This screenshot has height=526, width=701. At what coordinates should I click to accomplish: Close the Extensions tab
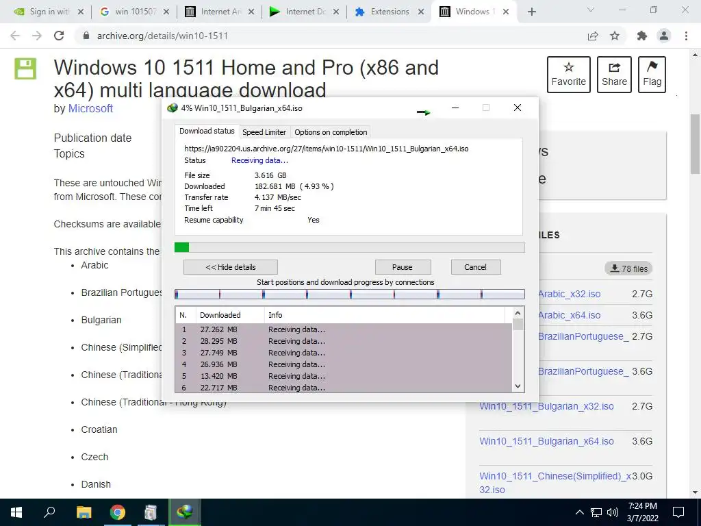pyautogui.click(x=421, y=12)
